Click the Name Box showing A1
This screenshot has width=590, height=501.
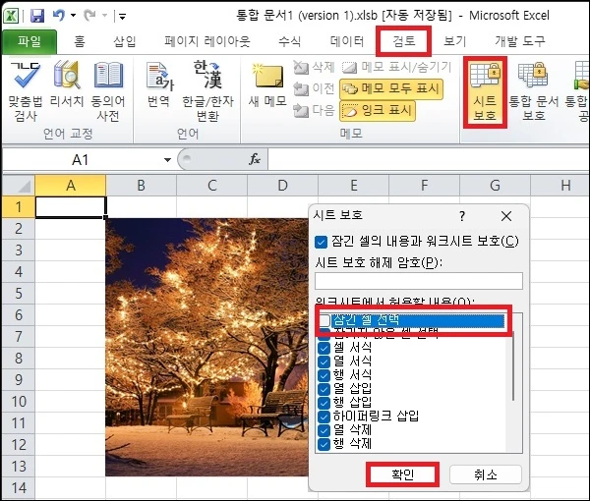[81, 160]
